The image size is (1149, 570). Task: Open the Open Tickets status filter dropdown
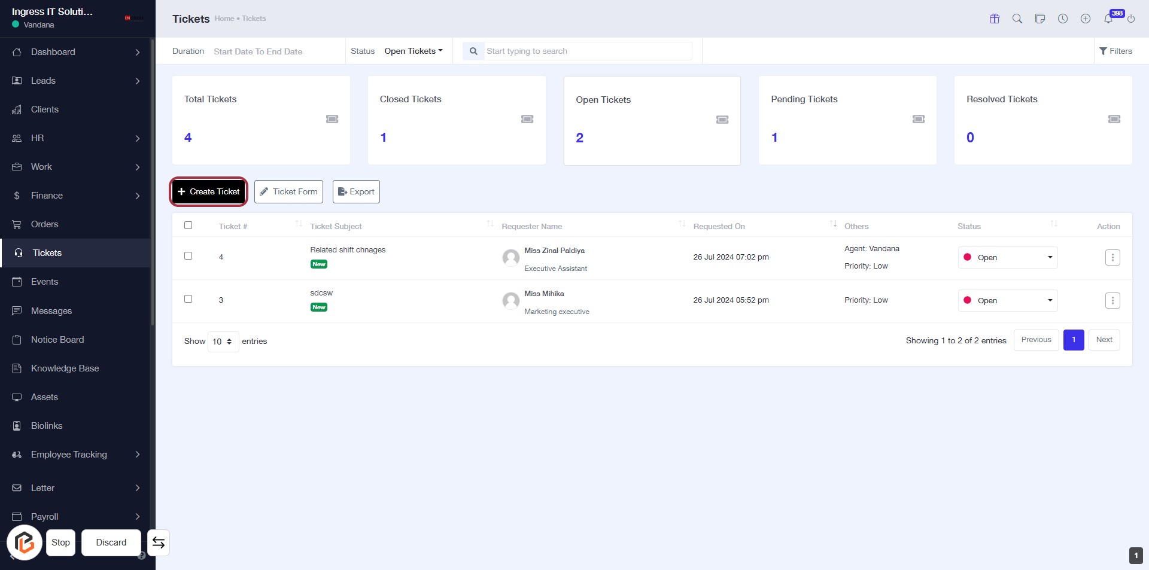[x=413, y=51]
